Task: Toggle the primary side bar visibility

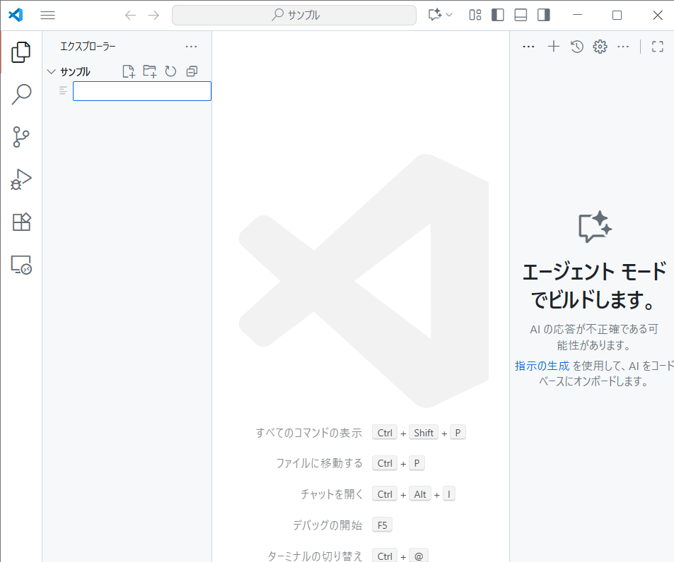Action: click(498, 15)
